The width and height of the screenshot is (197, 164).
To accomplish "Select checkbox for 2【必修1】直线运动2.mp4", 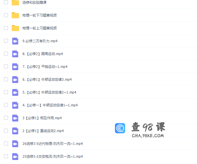I will click(x=6, y=131).
